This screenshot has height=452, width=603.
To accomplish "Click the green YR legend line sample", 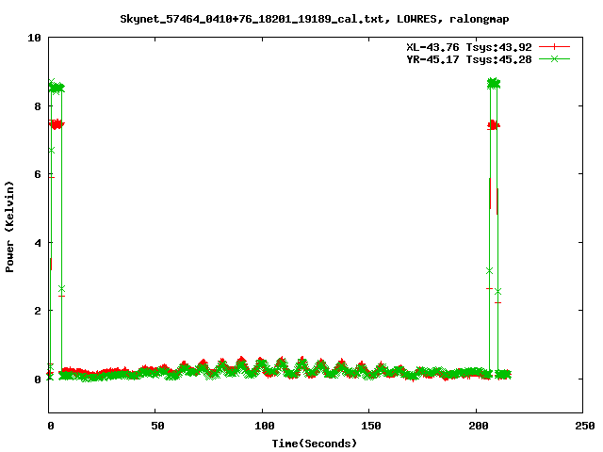I will point(555,58).
